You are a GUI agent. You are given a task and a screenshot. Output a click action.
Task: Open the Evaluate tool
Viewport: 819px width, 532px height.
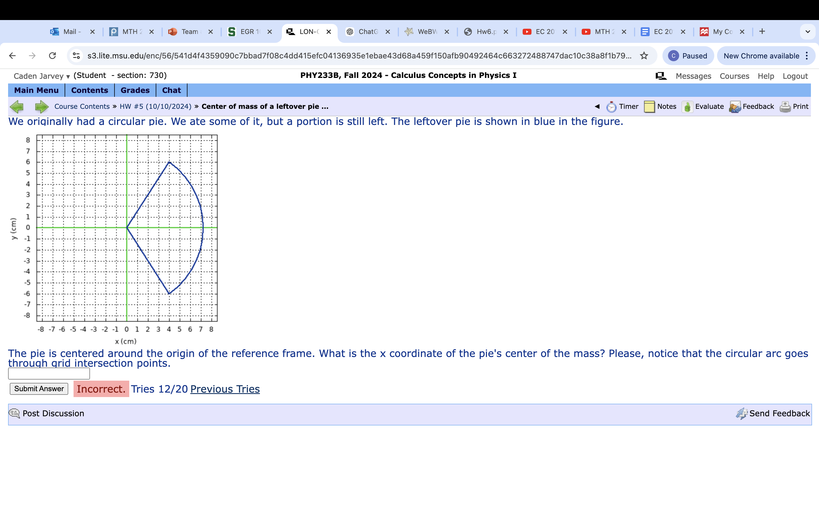(x=703, y=107)
